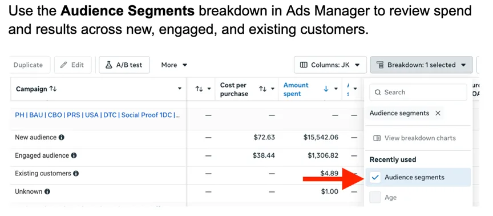Click the $38.44 cost per purchase value
The width and height of the screenshot is (493, 216).
point(264,155)
